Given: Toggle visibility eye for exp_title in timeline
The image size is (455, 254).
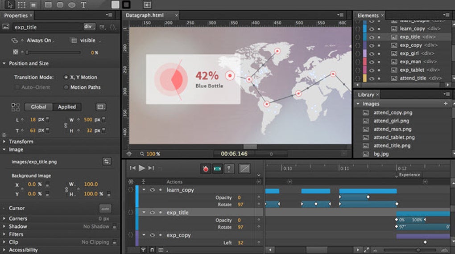Looking at the screenshot, I should (152, 213).
